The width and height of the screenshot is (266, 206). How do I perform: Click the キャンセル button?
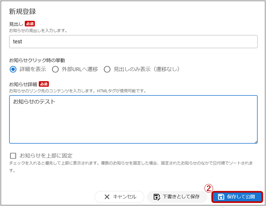[x=119, y=197]
